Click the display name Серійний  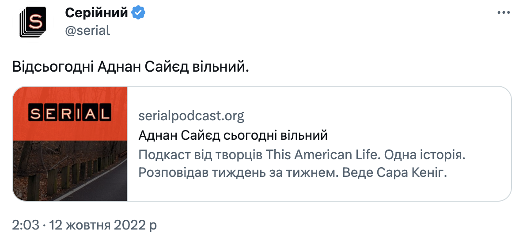tap(96, 13)
